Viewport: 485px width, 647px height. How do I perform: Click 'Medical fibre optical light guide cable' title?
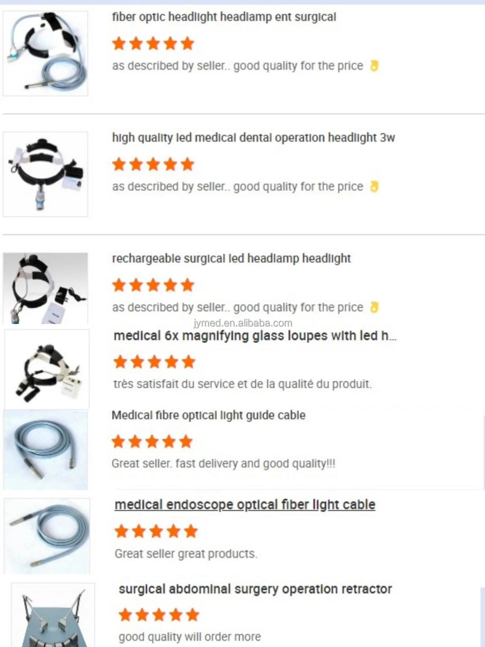click(x=209, y=415)
